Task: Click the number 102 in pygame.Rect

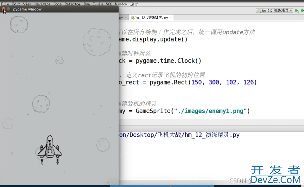Action: click(231, 82)
